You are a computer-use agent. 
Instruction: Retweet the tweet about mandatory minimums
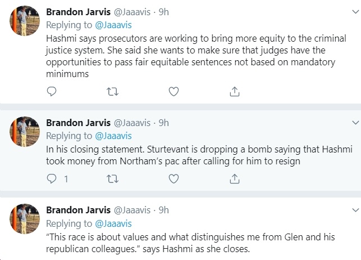pyautogui.click(x=113, y=92)
